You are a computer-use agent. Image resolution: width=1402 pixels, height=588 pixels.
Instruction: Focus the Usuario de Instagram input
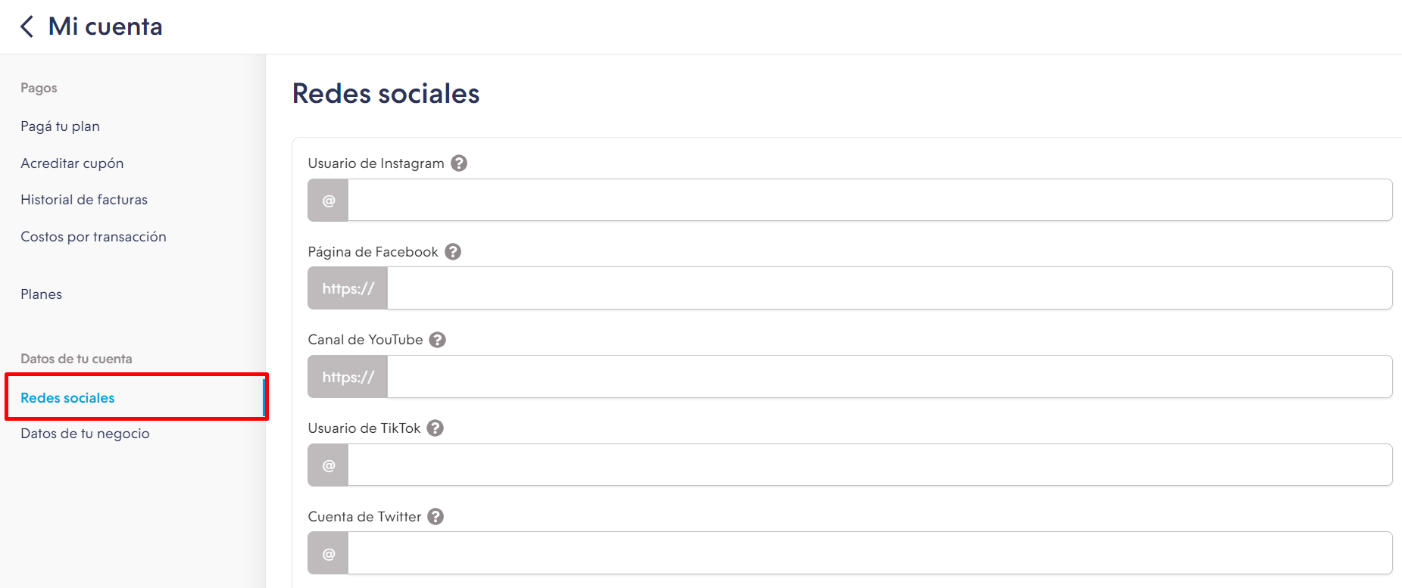pos(870,201)
